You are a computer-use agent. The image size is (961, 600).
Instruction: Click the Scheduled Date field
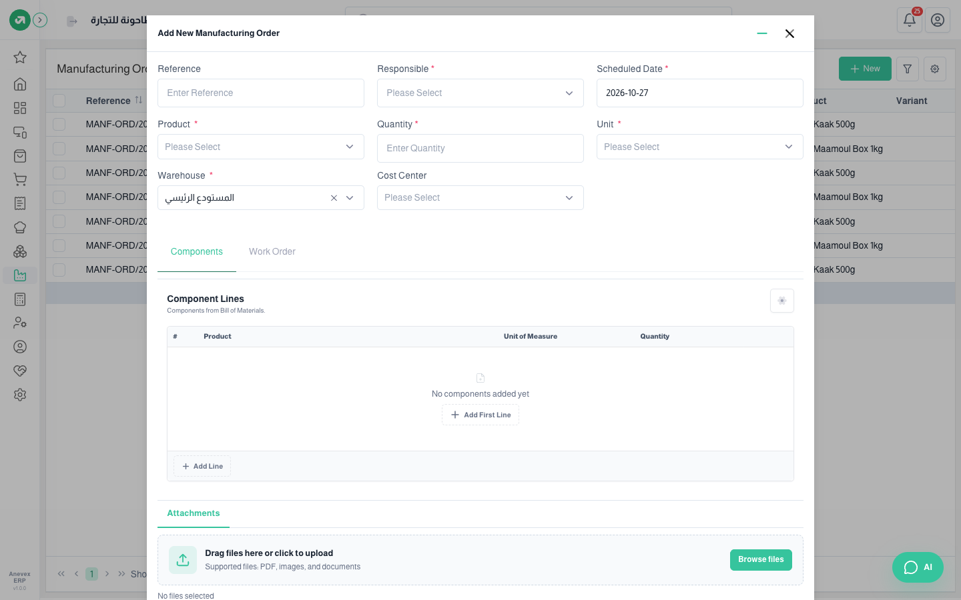pyautogui.click(x=700, y=93)
